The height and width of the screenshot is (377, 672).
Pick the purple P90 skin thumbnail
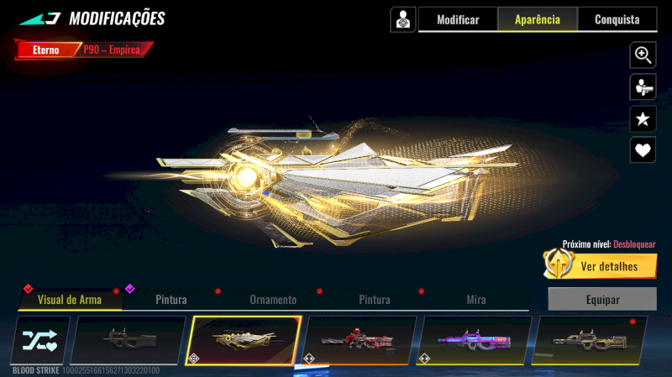pyautogui.click(x=475, y=341)
